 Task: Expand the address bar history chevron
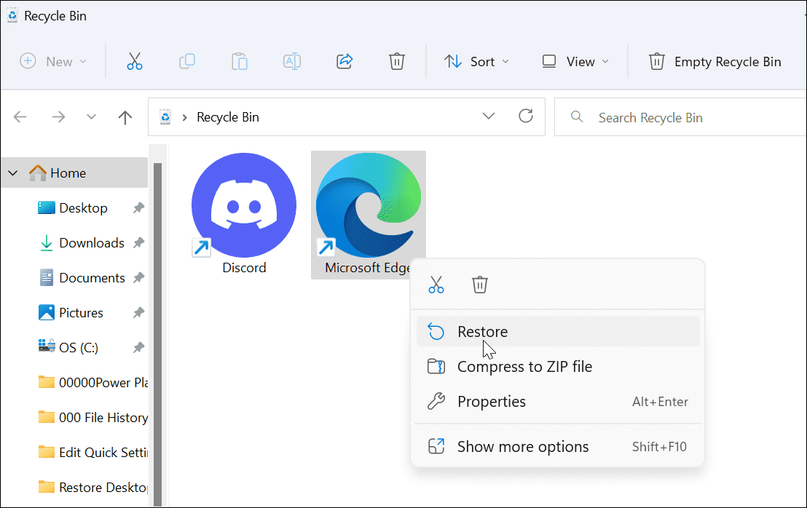coord(489,117)
